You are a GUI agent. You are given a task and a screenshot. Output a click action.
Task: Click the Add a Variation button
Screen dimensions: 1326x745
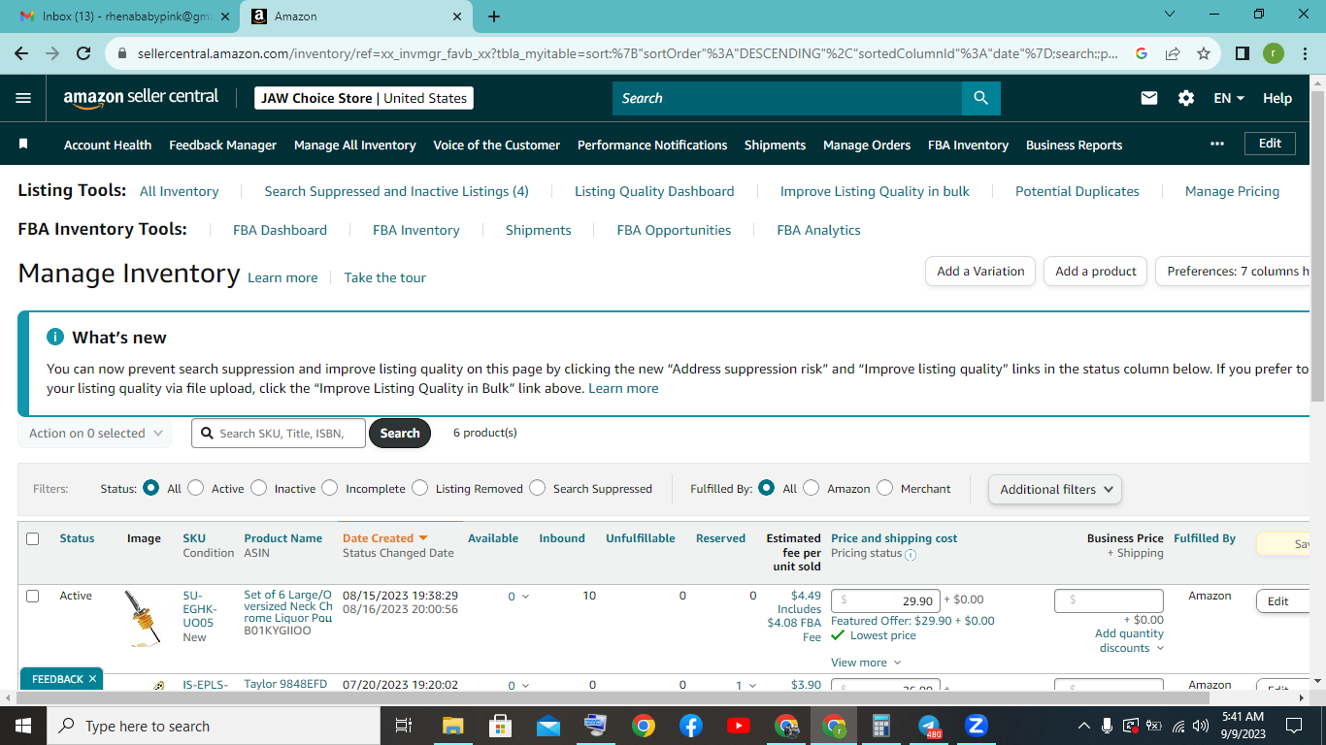(x=980, y=272)
